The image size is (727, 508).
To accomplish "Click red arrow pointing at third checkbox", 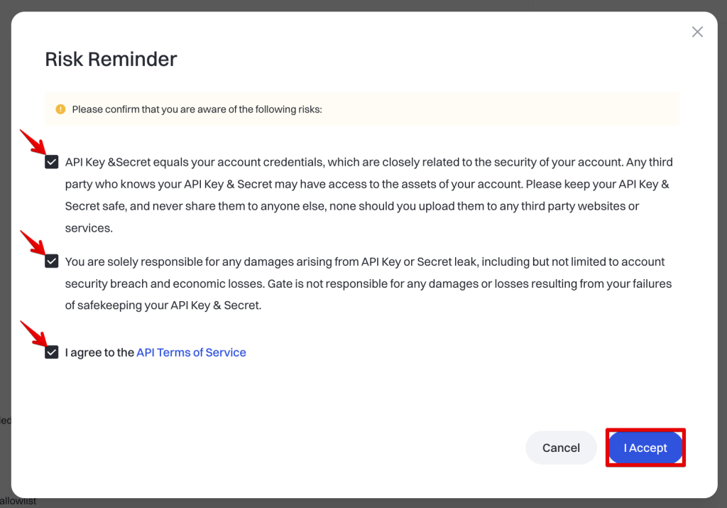I will click(33, 333).
